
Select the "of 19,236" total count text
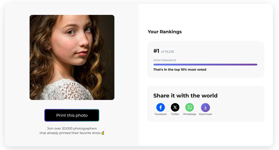coord(168,52)
